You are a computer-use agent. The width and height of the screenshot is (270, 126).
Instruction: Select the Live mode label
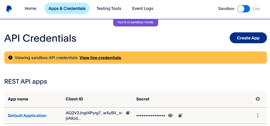(256, 9)
